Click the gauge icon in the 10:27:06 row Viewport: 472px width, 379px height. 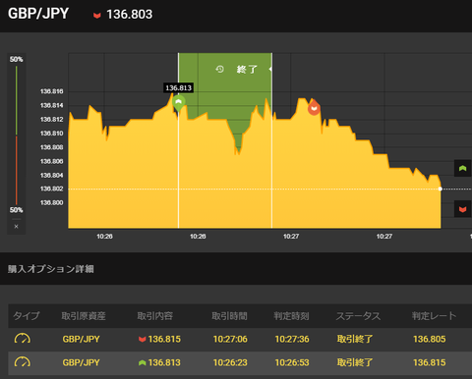(x=23, y=339)
